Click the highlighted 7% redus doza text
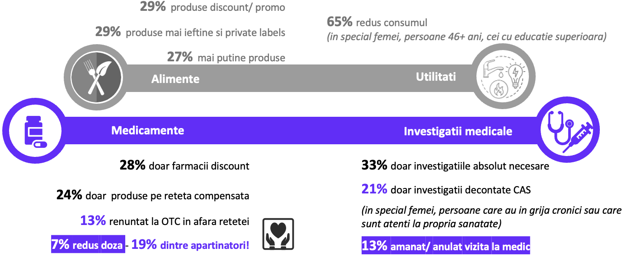 tap(88, 245)
